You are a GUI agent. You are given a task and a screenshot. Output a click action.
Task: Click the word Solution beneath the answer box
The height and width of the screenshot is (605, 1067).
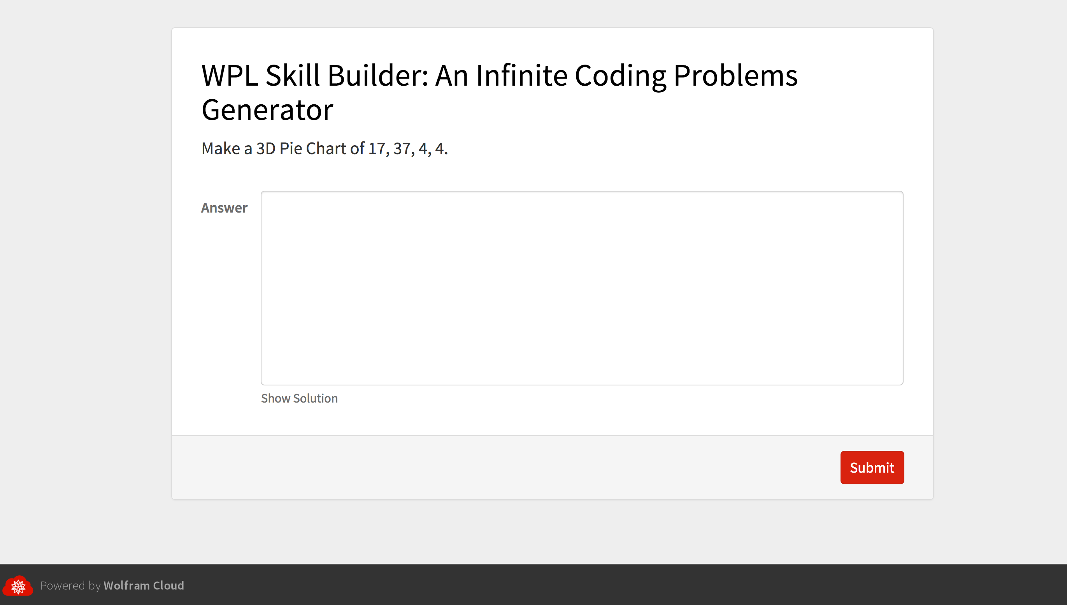pyautogui.click(x=315, y=398)
